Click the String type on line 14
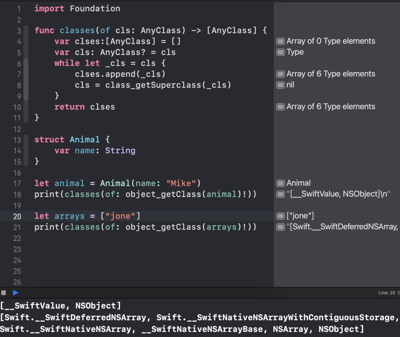Viewport: 400px width, 337px height. pos(120,150)
